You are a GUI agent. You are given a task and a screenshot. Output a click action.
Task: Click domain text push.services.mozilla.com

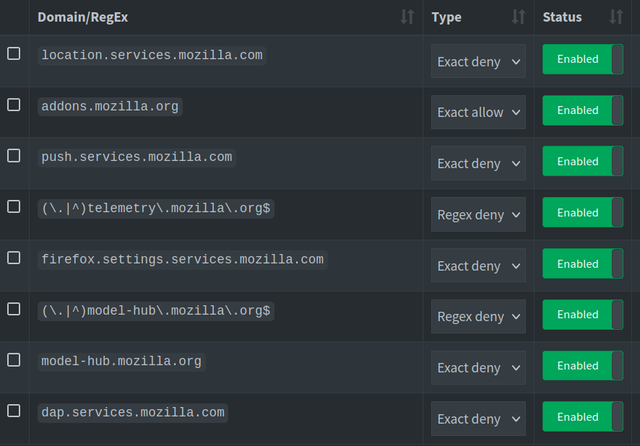(x=137, y=157)
